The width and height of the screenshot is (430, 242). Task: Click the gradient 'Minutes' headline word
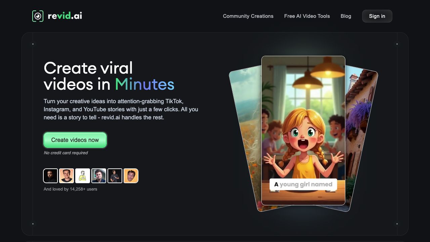coord(144,84)
